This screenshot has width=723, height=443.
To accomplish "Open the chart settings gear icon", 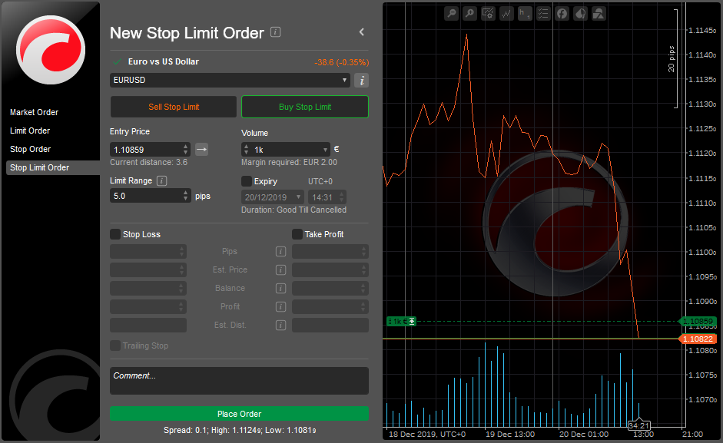I will tap(488, 13).
